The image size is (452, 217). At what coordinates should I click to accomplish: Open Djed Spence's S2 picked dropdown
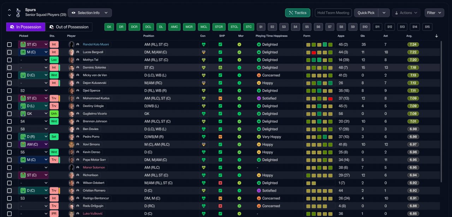(33, 91)
